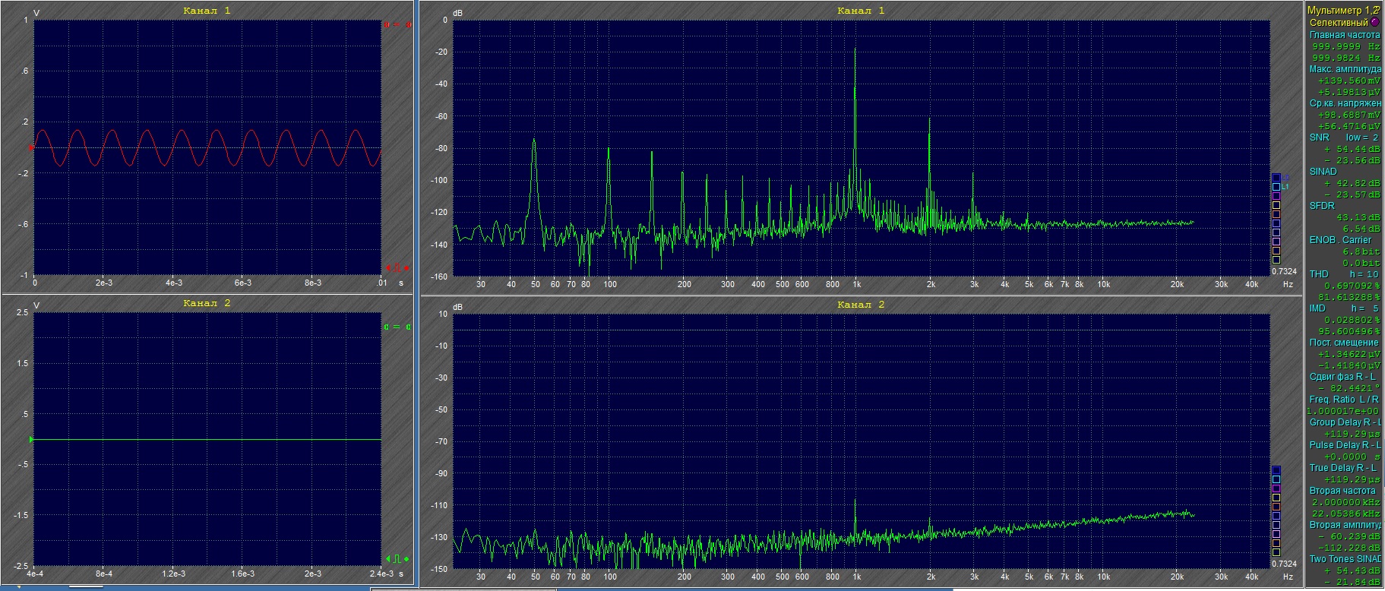Click Канал 2 title above the spectrum

click(861, 305)
